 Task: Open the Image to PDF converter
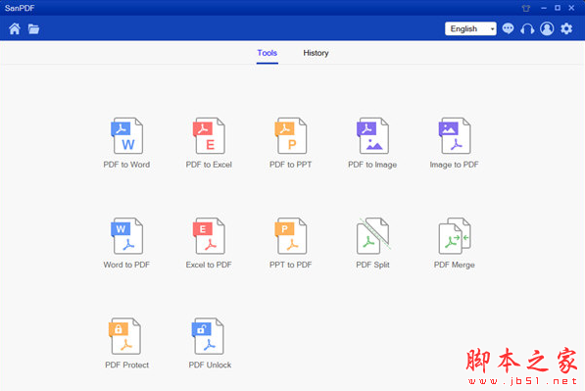454,142
